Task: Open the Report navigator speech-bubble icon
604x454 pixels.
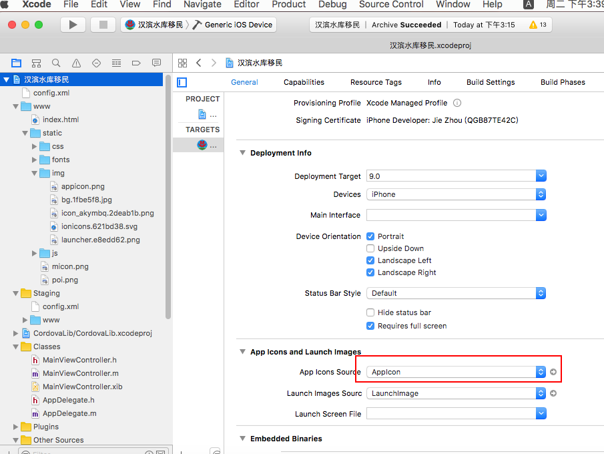Action: 156,63
